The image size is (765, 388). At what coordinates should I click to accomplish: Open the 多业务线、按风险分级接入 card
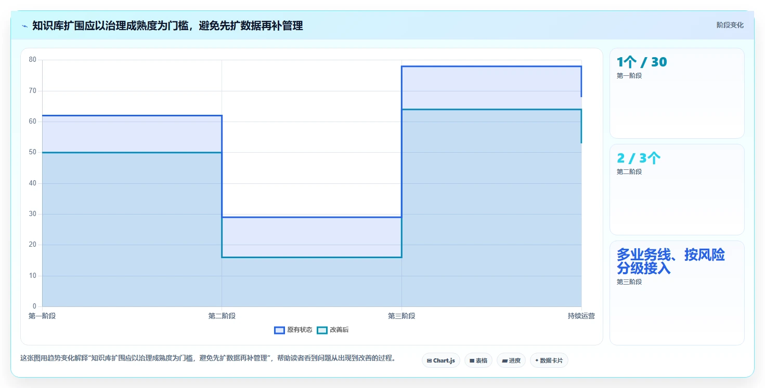[x=677, y=293]
